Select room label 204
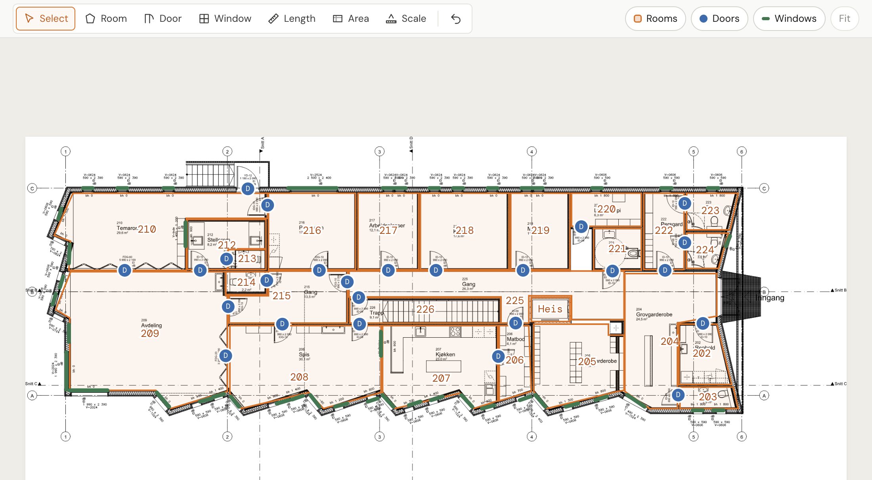The width and height of the screenshot is (872, 480). pyautogui.click(x=669, y=341)
